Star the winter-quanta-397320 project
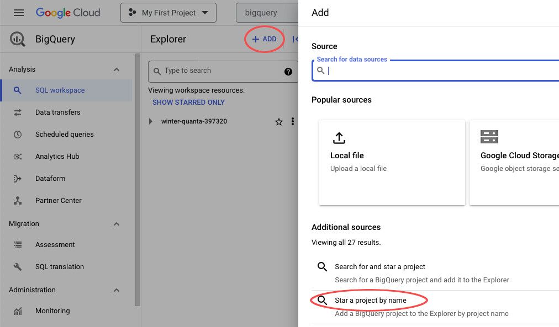The width and height of the screenshot is (559, 327). click(x=279, y=122)
